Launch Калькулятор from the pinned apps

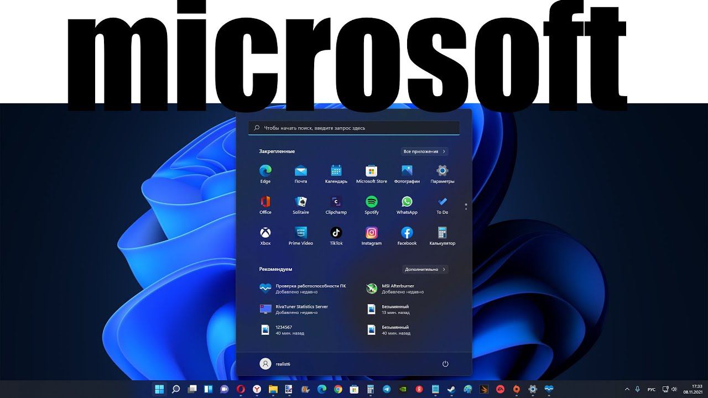[x=442, y=235]
